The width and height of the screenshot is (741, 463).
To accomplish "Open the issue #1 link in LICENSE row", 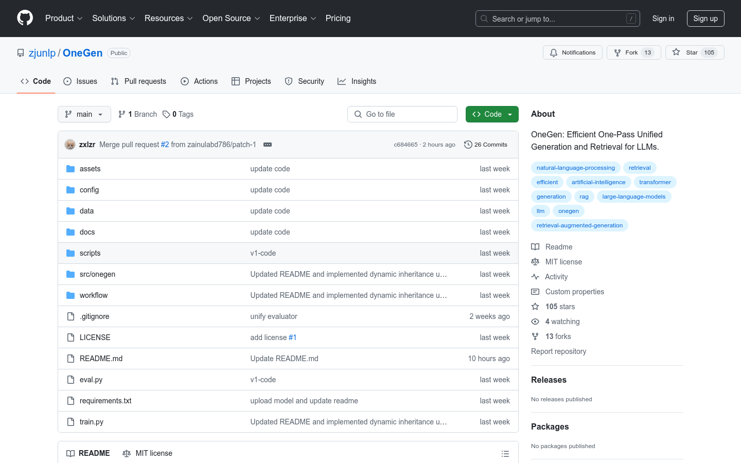I will [x=292, y=337].
